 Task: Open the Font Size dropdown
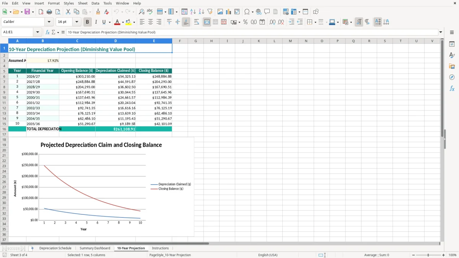click(x=76, y=22)
